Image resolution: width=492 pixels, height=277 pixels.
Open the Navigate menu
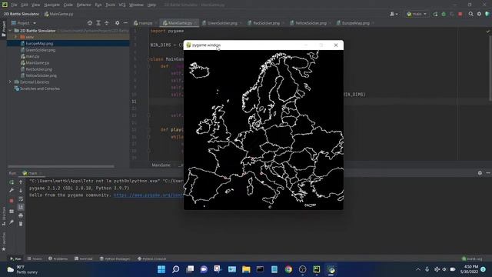52,5
